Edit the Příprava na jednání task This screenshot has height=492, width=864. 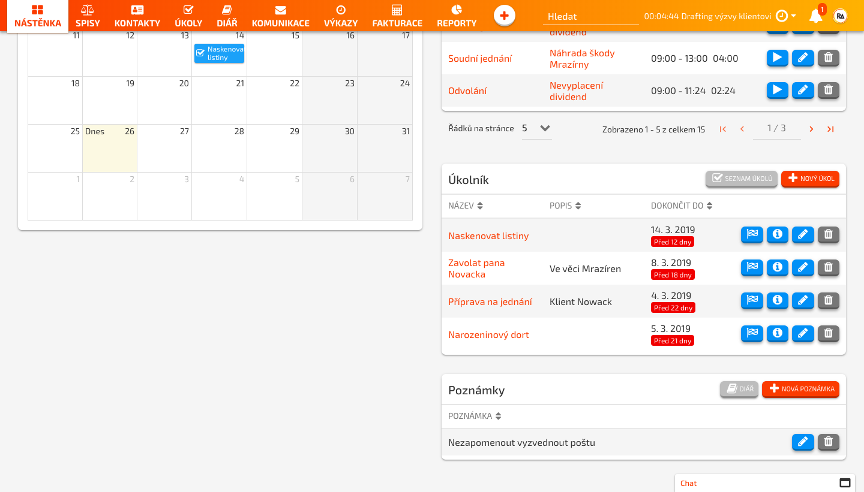pyautogui.click(x=803, y=301)
